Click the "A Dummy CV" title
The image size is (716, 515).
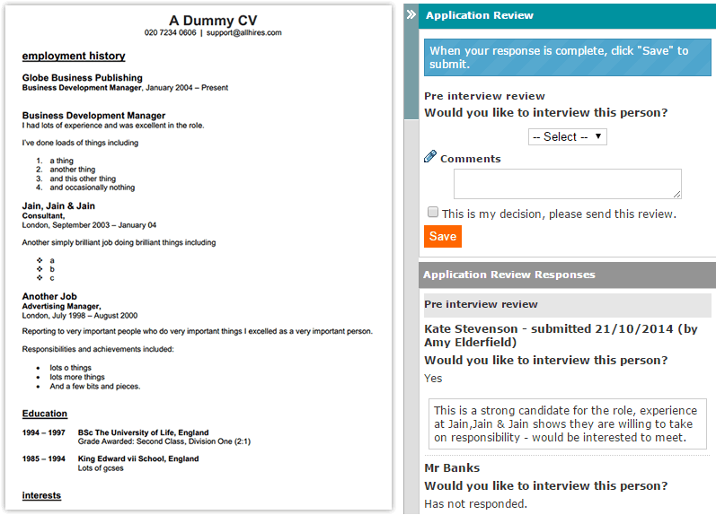pos(213,20)
